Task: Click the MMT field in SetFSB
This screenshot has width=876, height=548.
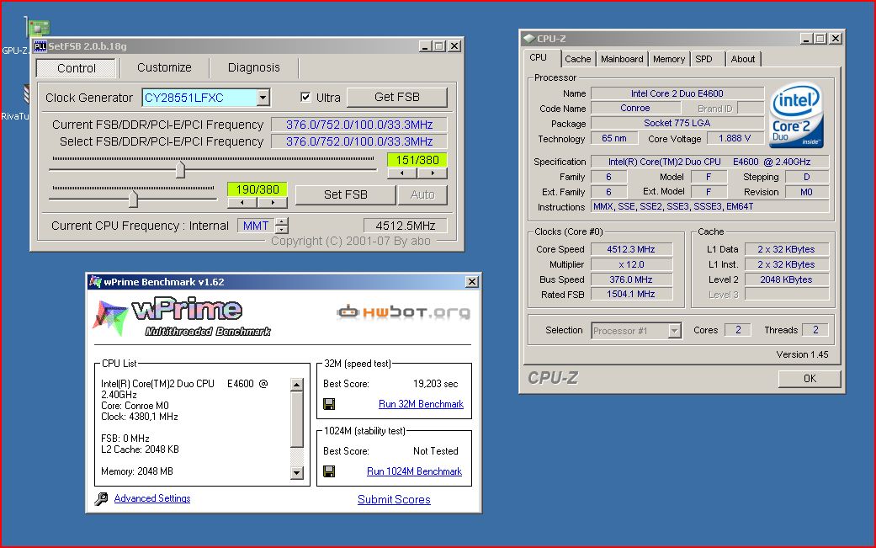Action: pyautogui.click(x=256, y=226)
